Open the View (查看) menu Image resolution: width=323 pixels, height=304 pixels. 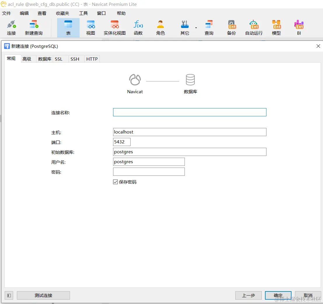(42, 13)
